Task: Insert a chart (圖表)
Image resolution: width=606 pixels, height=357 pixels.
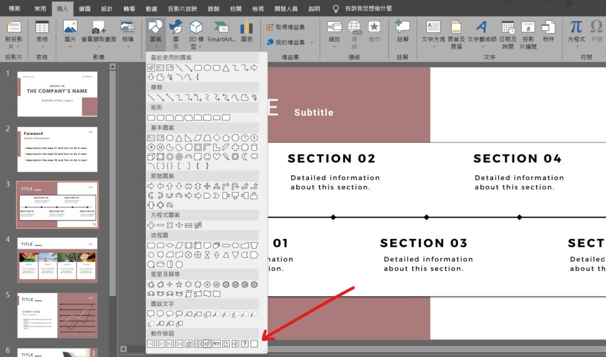Action: click(x=247, y=32)
